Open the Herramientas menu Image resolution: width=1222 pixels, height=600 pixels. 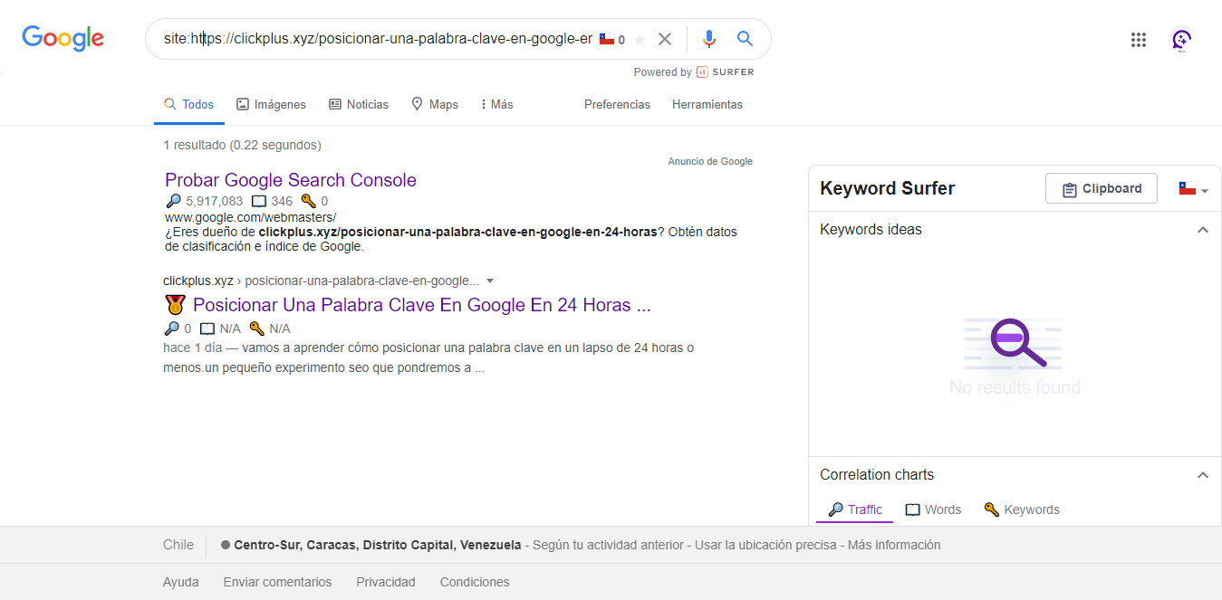(x=707, y=104)
